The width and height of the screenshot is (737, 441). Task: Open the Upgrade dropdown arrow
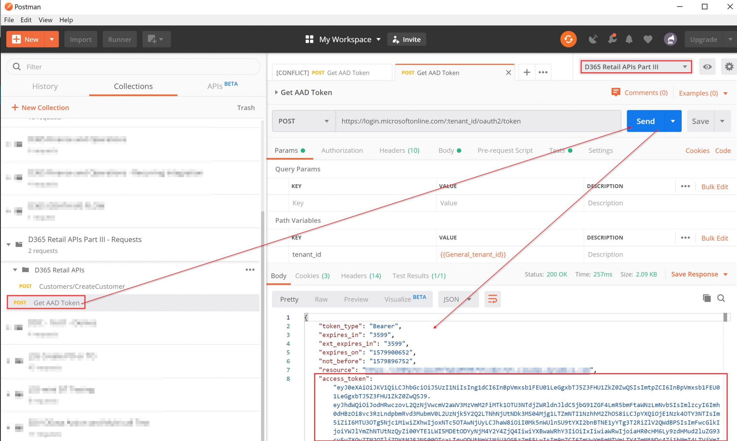tap(730, 39)
